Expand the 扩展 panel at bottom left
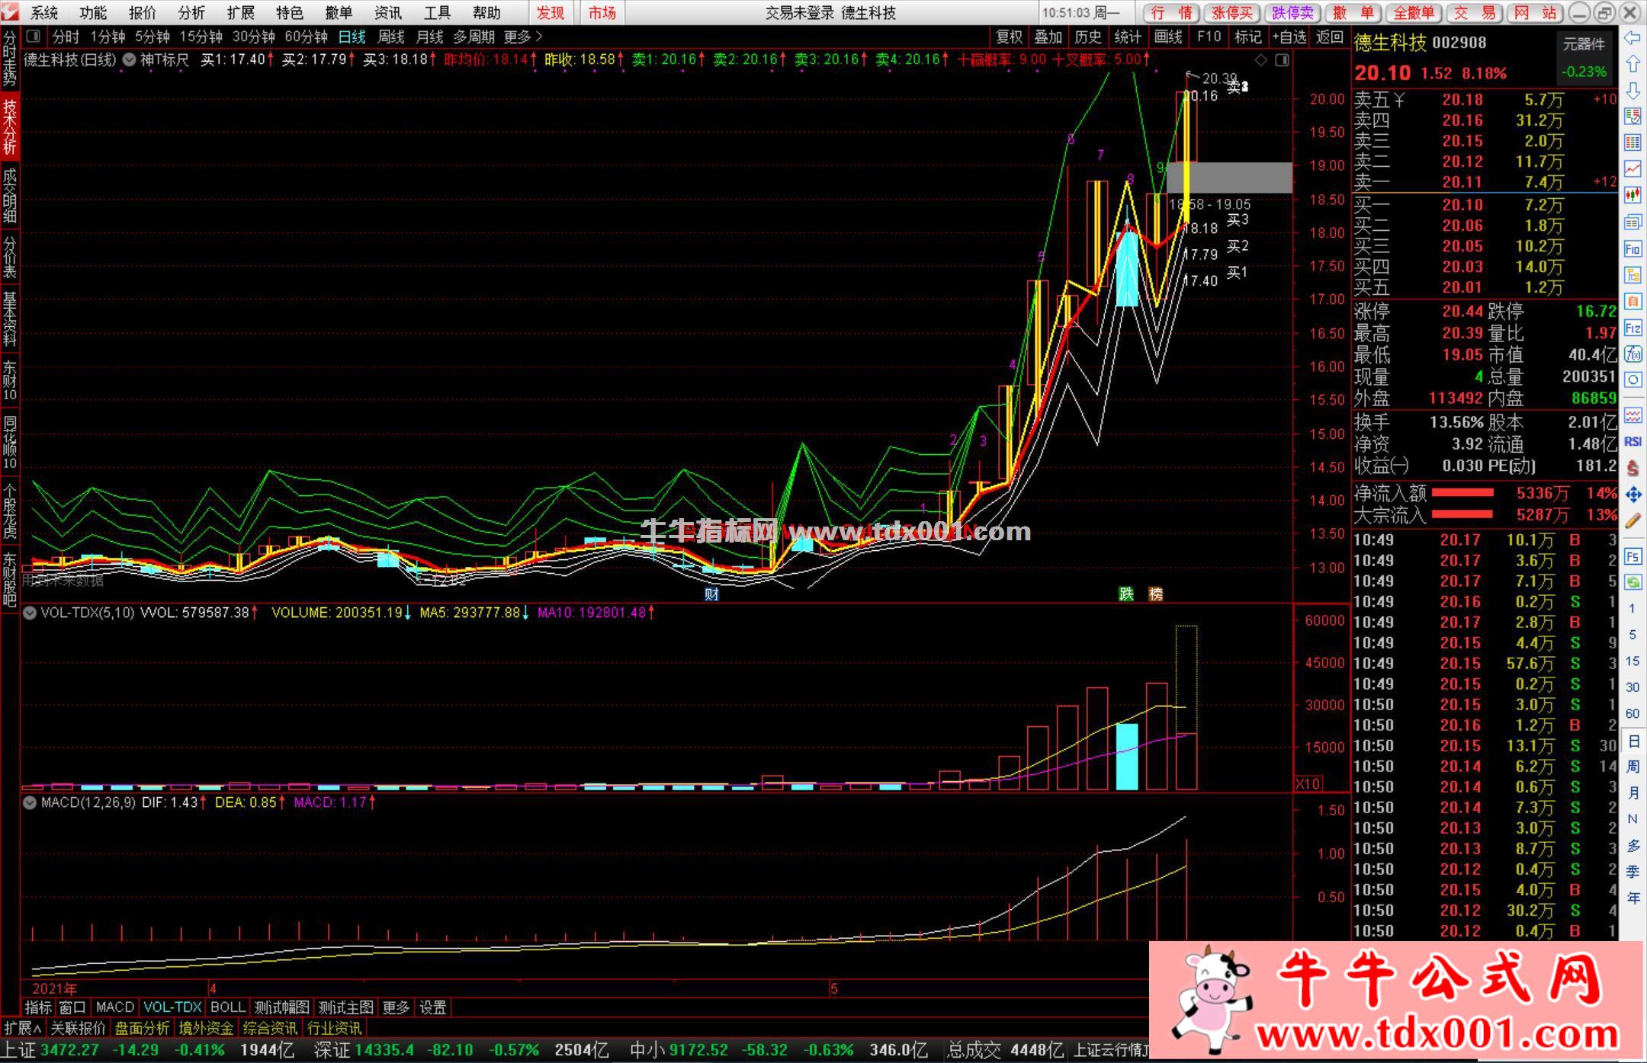1647x1063 pixels. tap(22, 1028)
